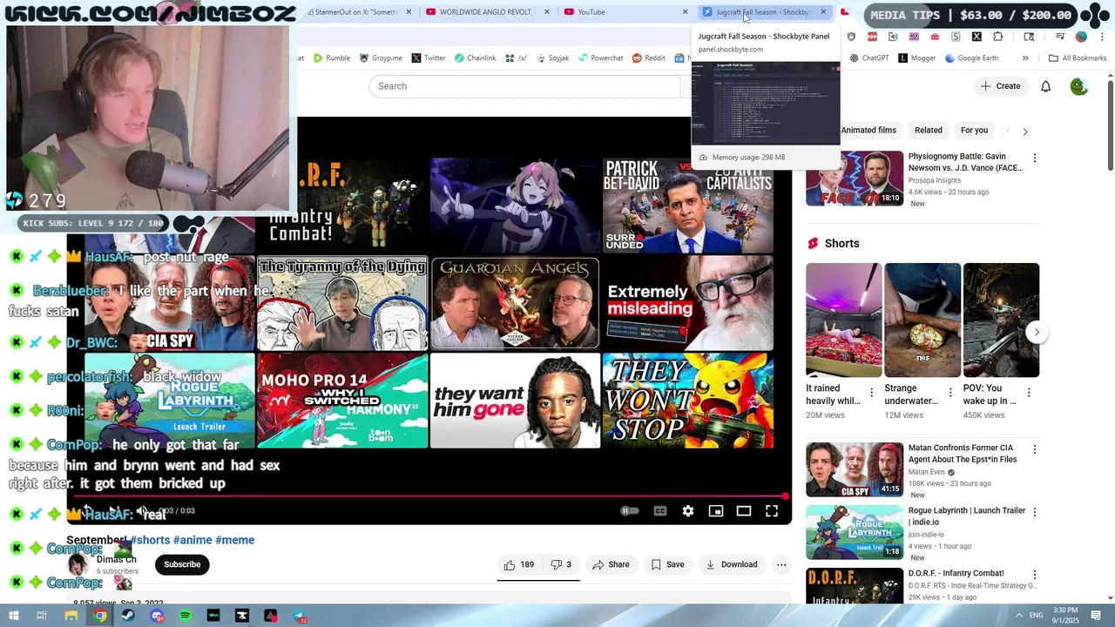Subscribe to the Dimas Ch channel
Image resolution: width=1115 pixels, height=627 pixels.
pyautogui.click(x=182, y=564)
